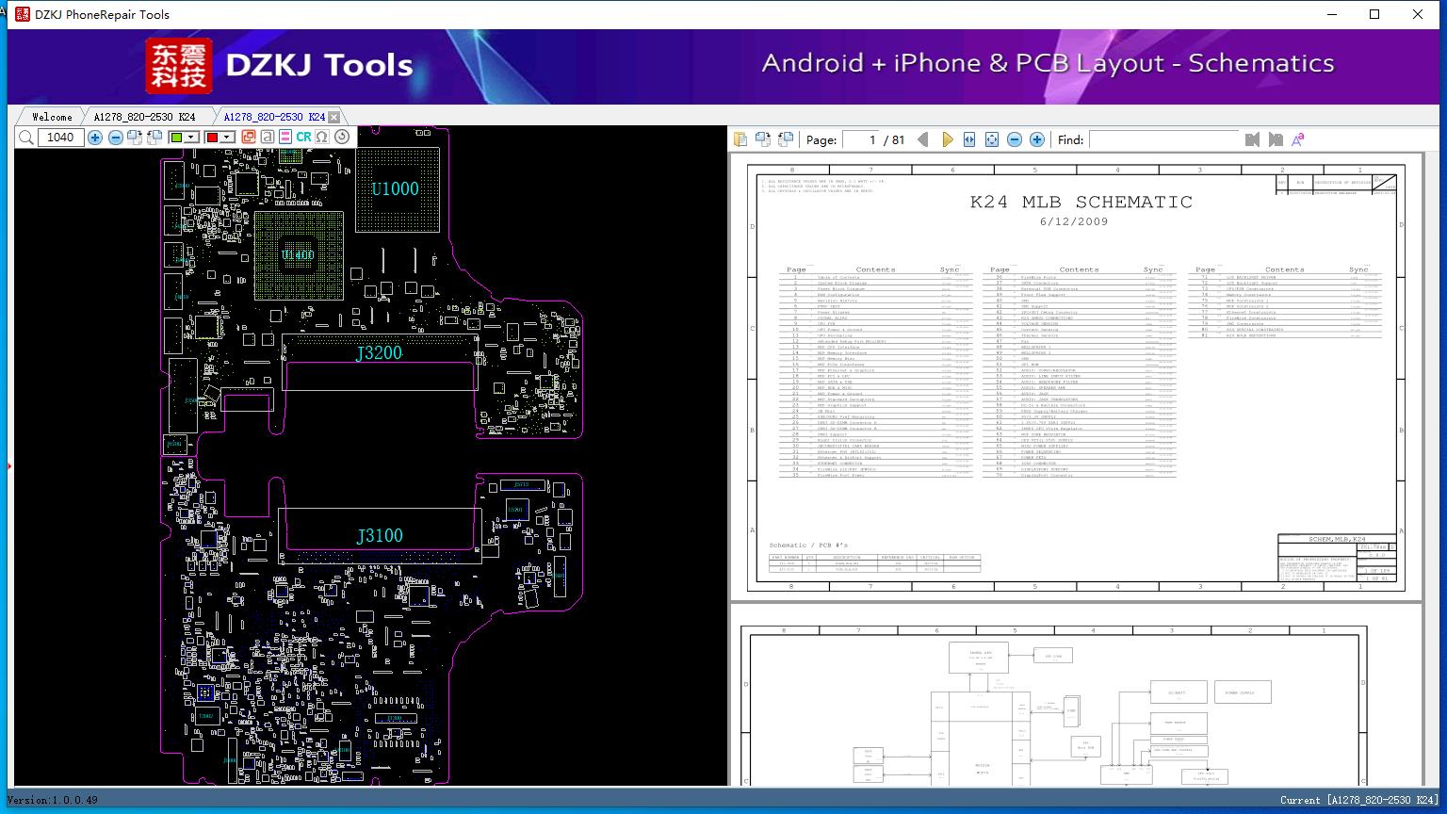Toggle the pink layer stack icon
The height and width of the screenshot is (814, 1447).
pyautogui.click(x=285, y=137)
